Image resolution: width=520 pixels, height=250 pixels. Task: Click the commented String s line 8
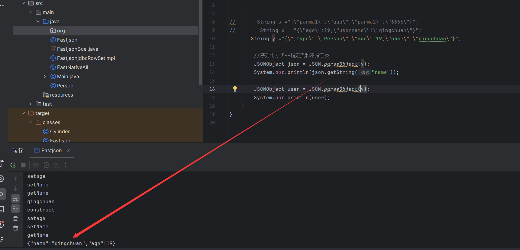(x=338, y=22)
